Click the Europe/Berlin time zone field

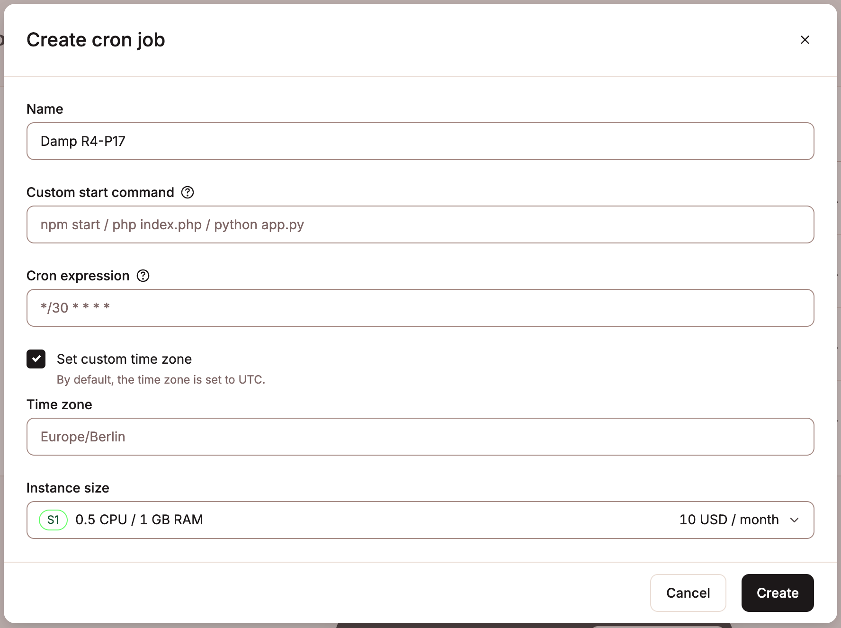pos(420,437)
